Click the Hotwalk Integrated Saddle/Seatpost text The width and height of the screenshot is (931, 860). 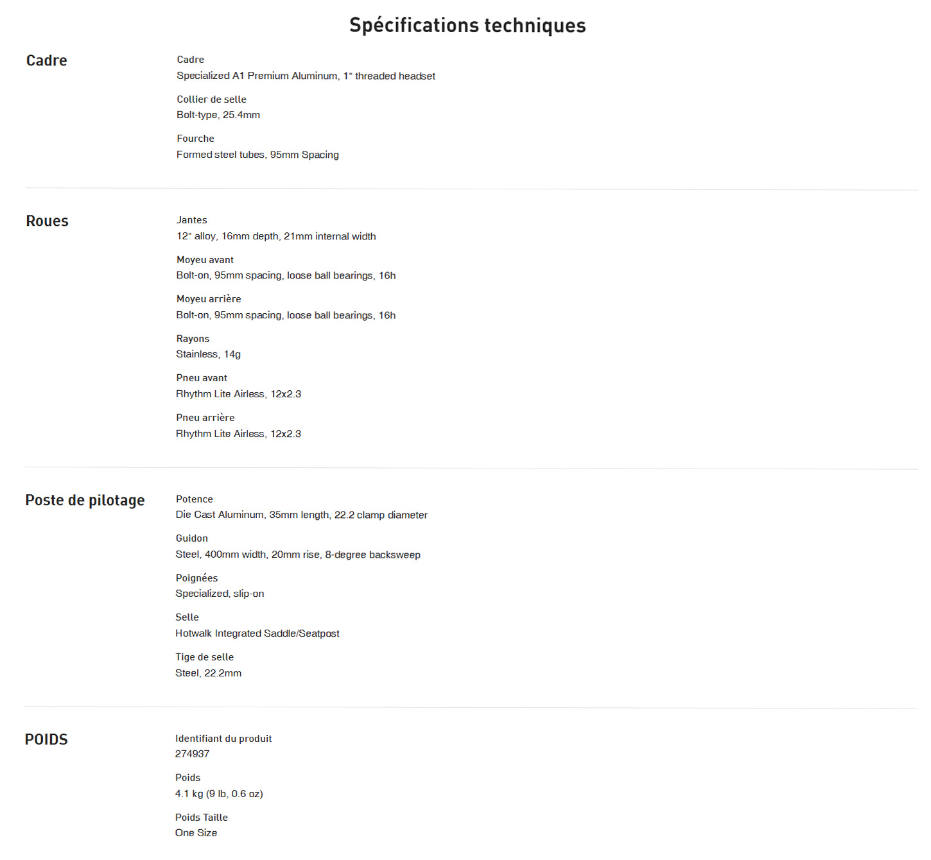pos(257,633)
